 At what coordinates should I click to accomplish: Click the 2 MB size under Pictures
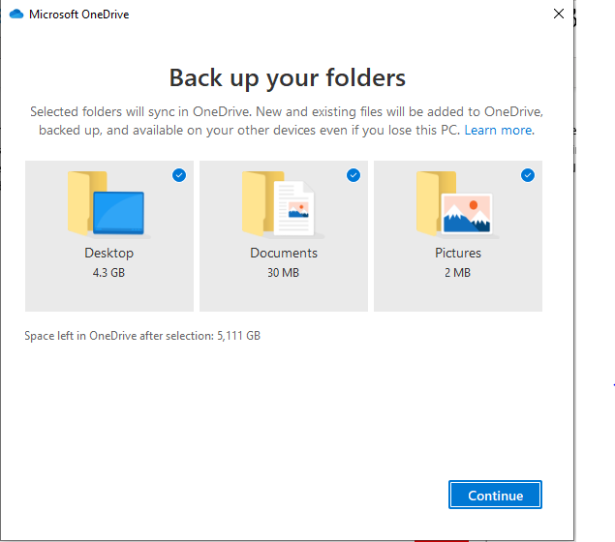(x=457, y=273)
